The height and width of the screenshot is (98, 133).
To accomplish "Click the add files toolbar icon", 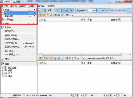I will click(57, 10).
